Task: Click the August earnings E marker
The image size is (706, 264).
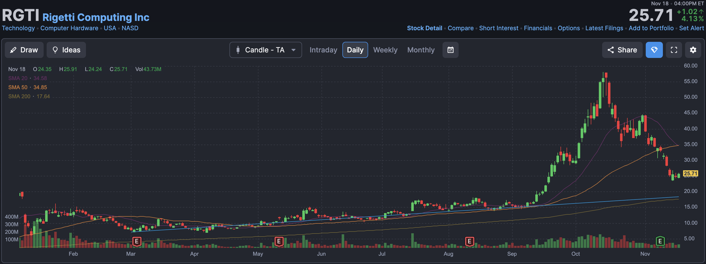Action: [469, 242]
